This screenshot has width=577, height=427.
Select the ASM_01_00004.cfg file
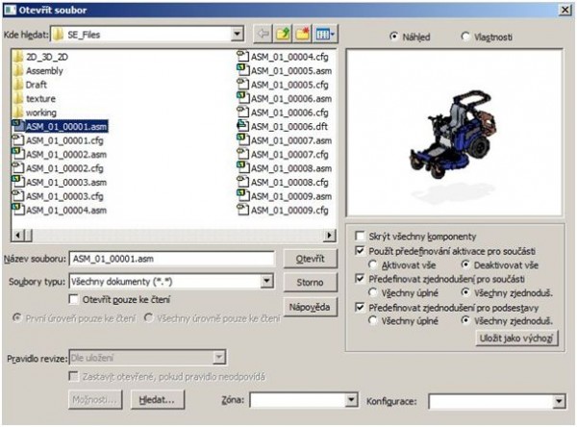click(x=283, y=57)
